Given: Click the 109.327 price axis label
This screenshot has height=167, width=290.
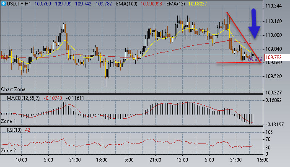Looking at the screenshot, I should coord(273,92).
